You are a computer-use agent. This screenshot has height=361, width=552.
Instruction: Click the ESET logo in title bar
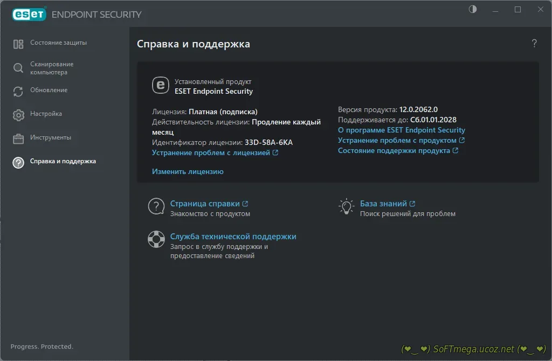click(29, 14)
